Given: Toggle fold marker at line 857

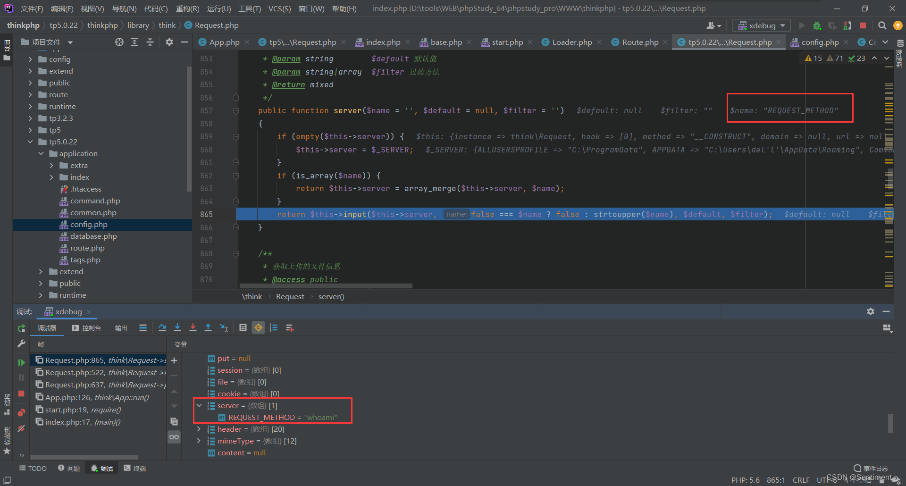Looking at the screenshot, I should (236, 111).
